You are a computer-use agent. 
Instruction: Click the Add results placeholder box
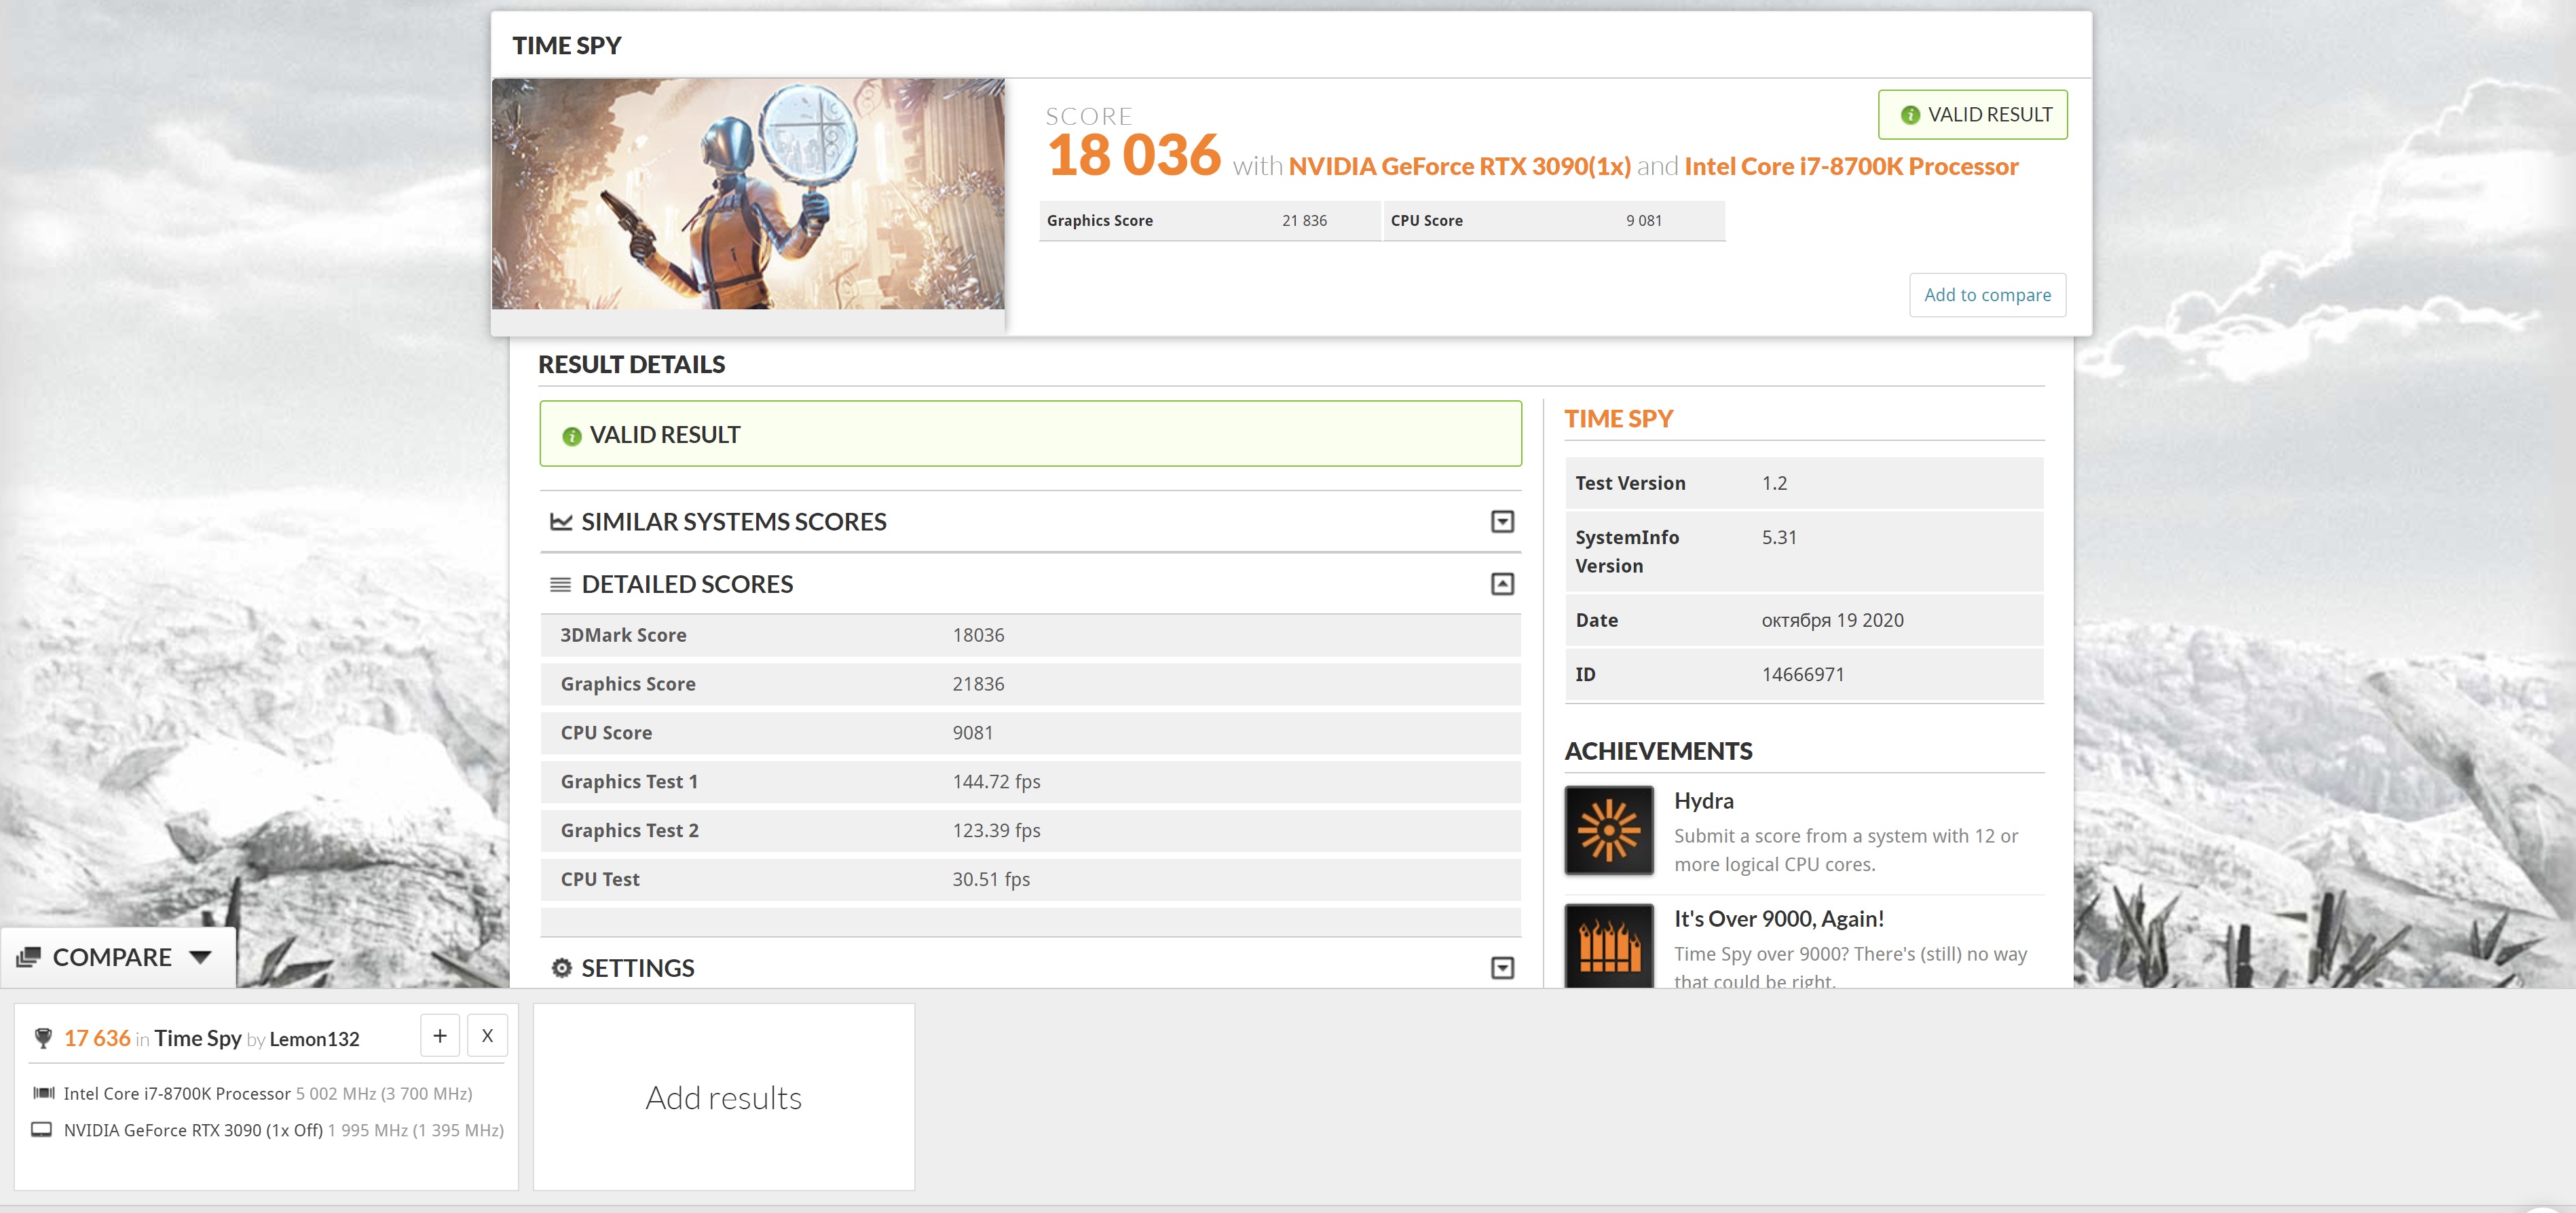(723, 1097)
